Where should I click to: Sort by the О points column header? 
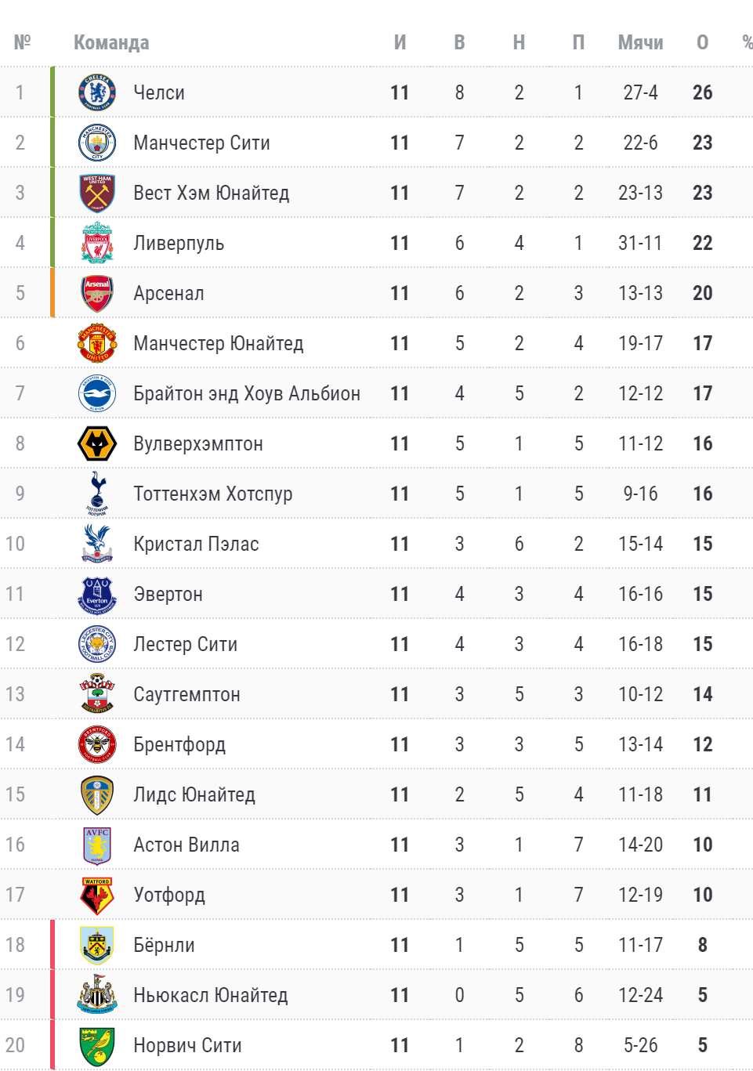tap(703, 42)
